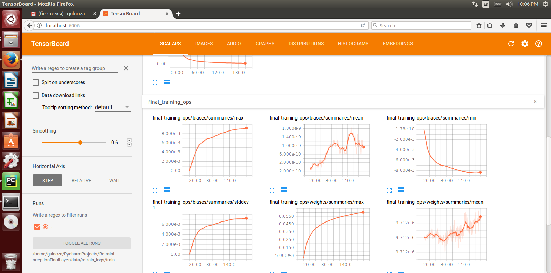Image resolution: width=551 pixels, height=273 pixels.
Task: Close the TensorBoard browser tab
Action: (167, 14)
